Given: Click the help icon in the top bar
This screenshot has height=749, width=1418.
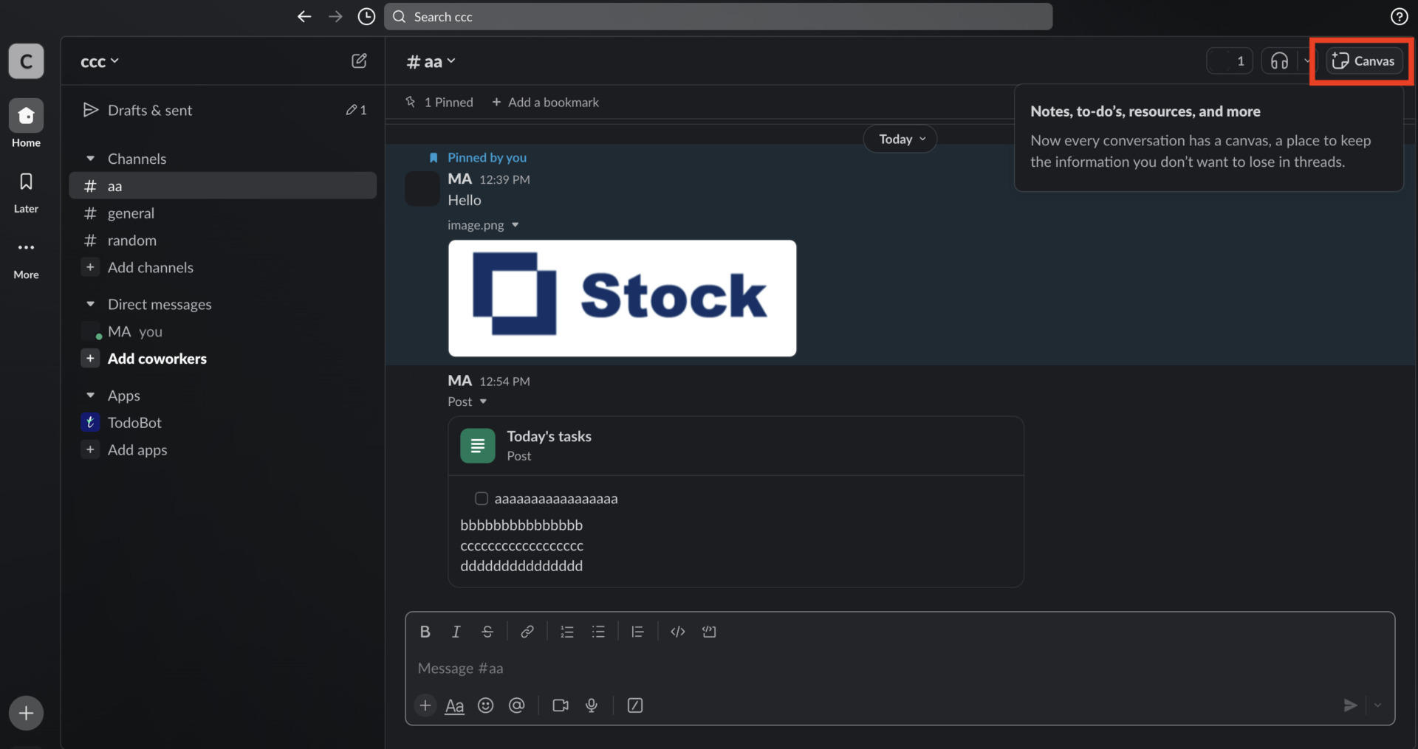Looking at the screenshot, I should coord(1399,15).
